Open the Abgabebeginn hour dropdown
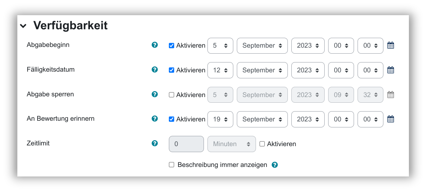Viewport: 428px width, 192px height. coord(341,46)
